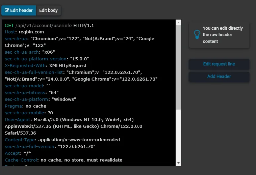This screenshot has height=175, width=256.
Task: Place cursor on Host reqbin.com value
Action: click(x=31, y=32)
